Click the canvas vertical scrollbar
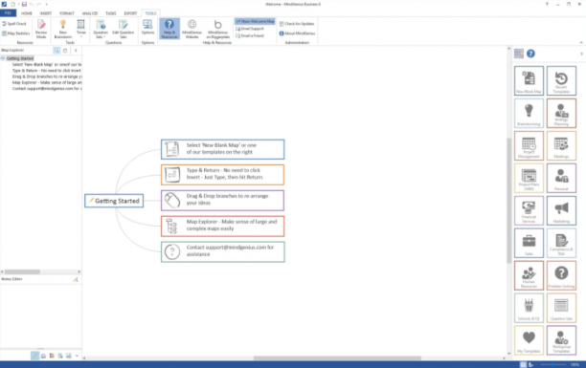Image resolution: width=586 pixels, height=368 pixels. click(508, 201)
